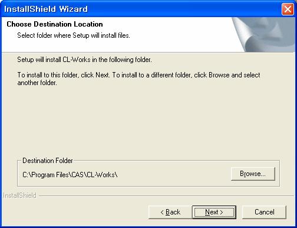Click the 'Setup will install CL-Works' sentence
This screenshot has width=297, height=228.
[84, 60]
